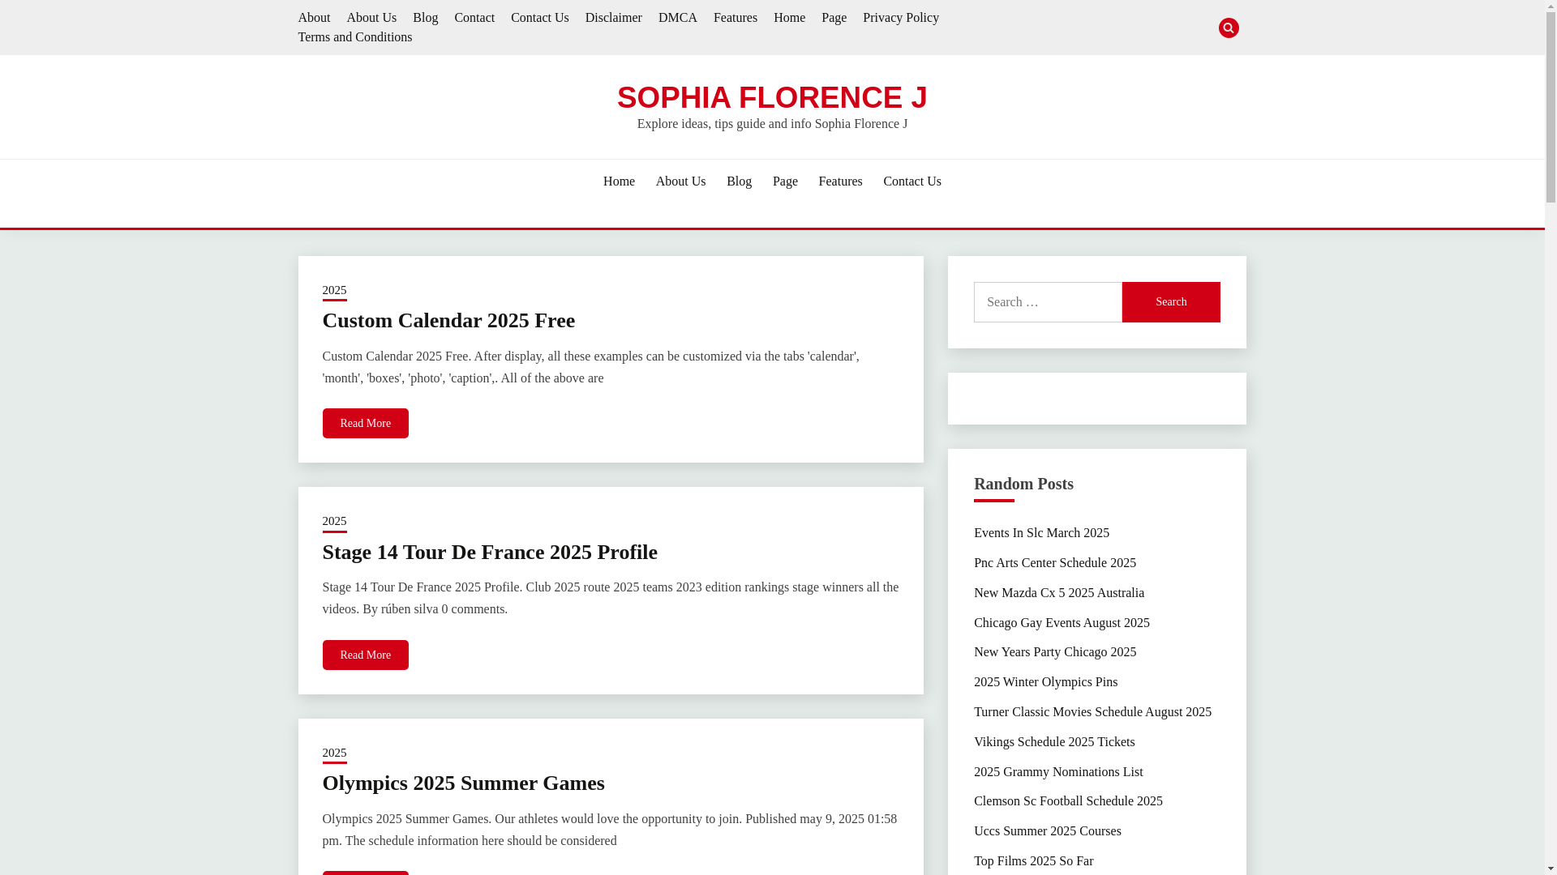The height and width of the screenshot is (875, 1557).
Task: Open Stage 14 Tour De France post
Action: click(x=490, y=553)
